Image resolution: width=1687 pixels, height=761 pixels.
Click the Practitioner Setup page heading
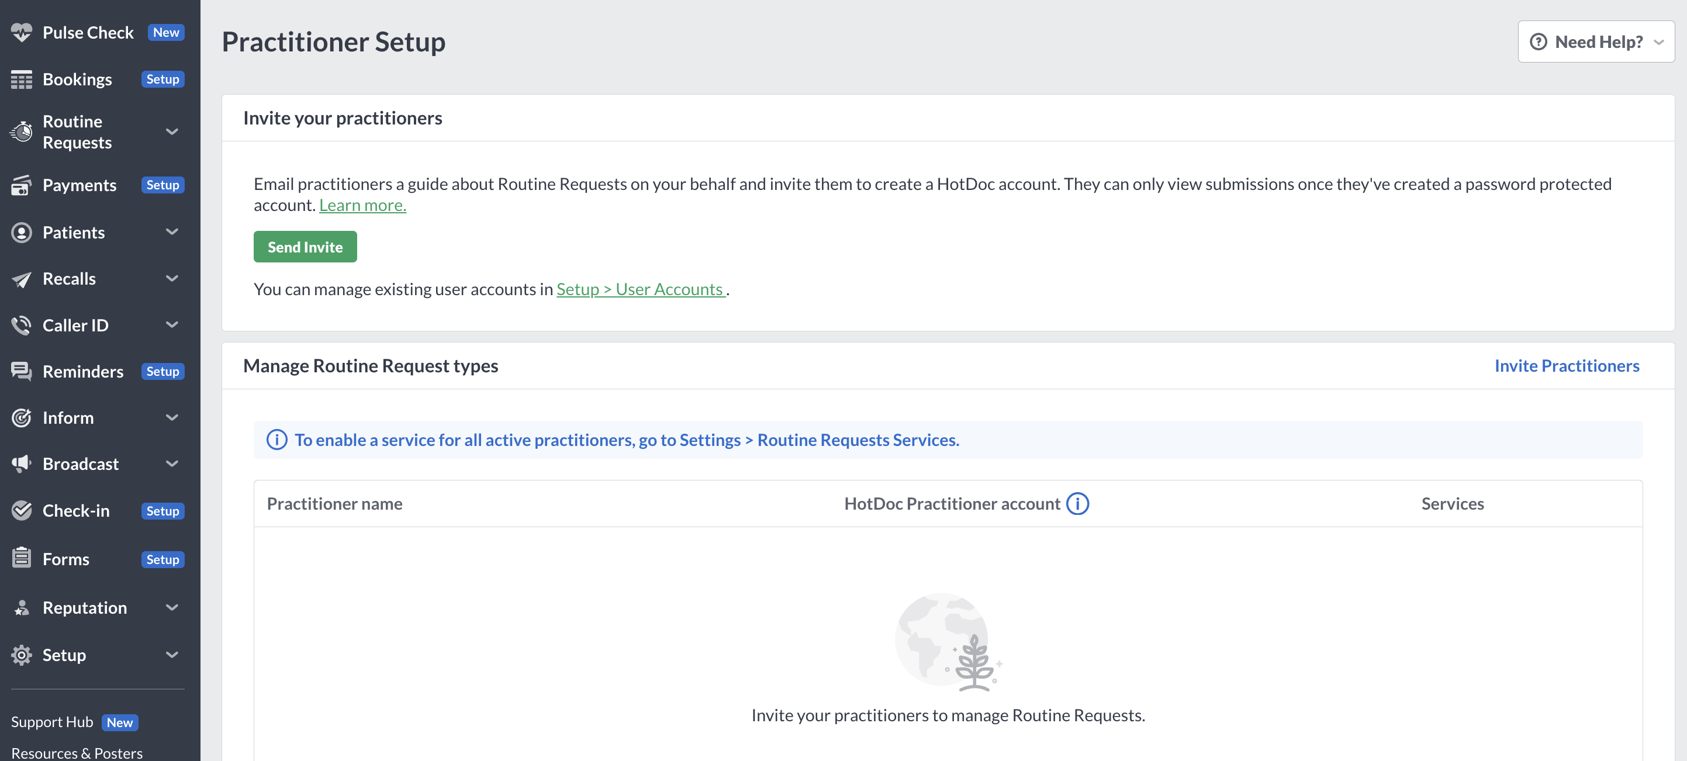point(333,42)
